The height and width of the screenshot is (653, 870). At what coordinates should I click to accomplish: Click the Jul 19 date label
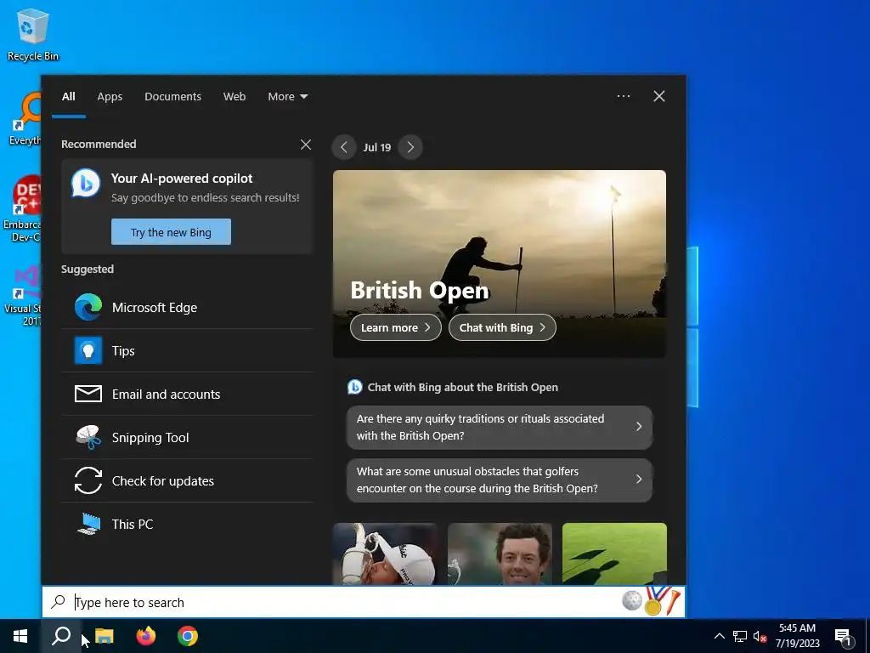(377, 148)
